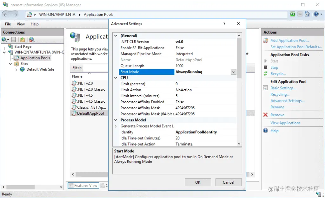The width and height of the screenshot is (325, 198).
Task: Collapse the (General) settings section
Action: point(116,36)
